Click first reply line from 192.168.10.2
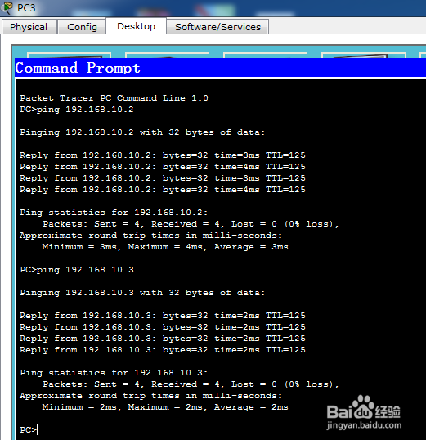The width and height of the screenshot is (426, 440). click(x=163, y=155)
